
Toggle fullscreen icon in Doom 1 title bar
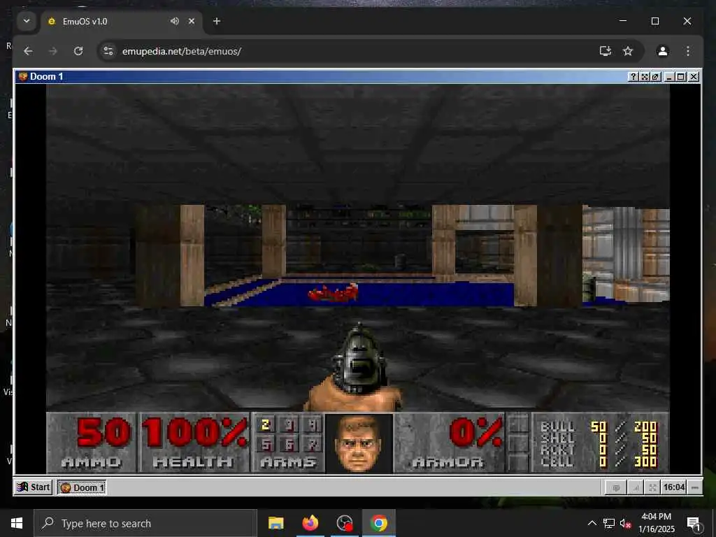tap(644, 77)
